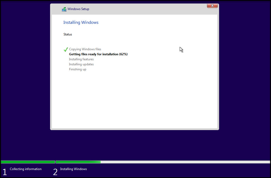
Task: Click the Windows Setup title bar icon
Action: click(64, 9)
